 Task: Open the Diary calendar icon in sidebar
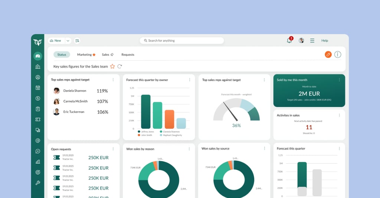[37, 88]
